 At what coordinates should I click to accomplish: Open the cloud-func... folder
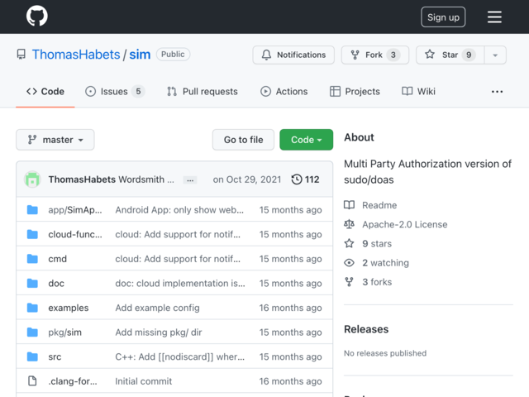pos(75,234)
